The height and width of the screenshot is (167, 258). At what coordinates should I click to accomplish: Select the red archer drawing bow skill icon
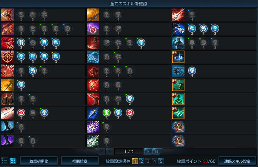pos(93,99)
